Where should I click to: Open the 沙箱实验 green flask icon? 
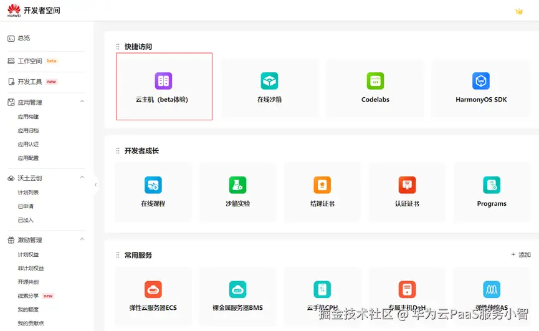[x=238, y=185]
